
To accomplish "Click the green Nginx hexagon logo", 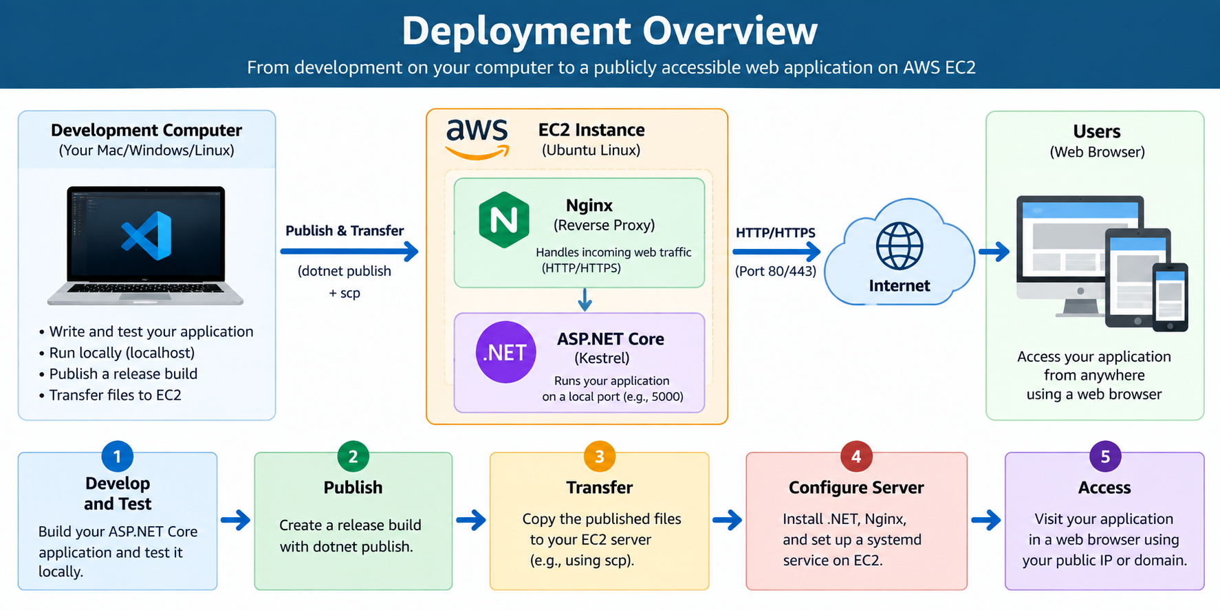I will 504,220.
